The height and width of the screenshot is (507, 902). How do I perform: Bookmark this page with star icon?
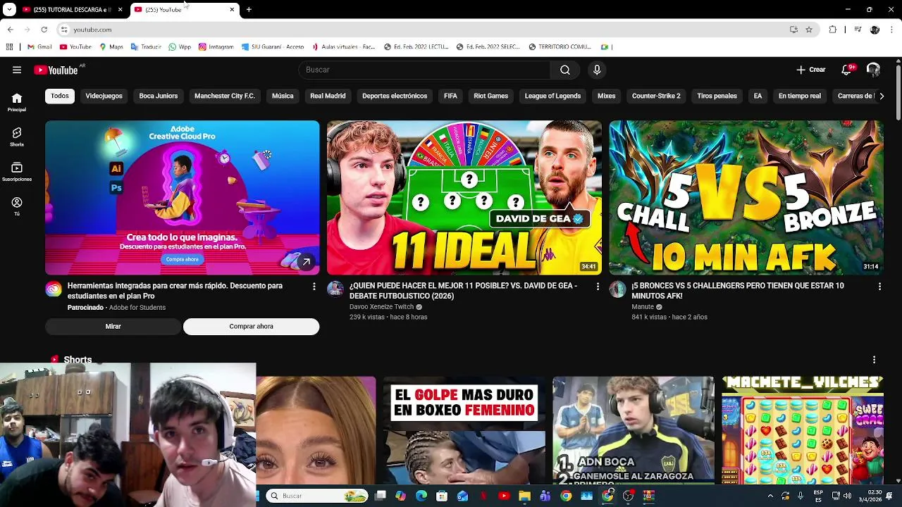coord(809,30)
